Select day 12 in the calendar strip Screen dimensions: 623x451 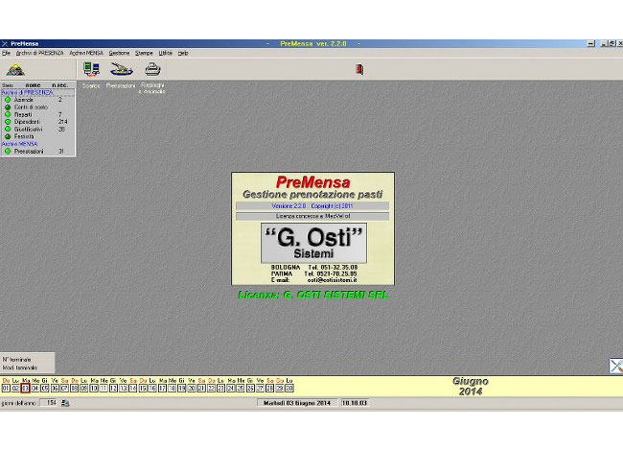(x=113, y=389)
